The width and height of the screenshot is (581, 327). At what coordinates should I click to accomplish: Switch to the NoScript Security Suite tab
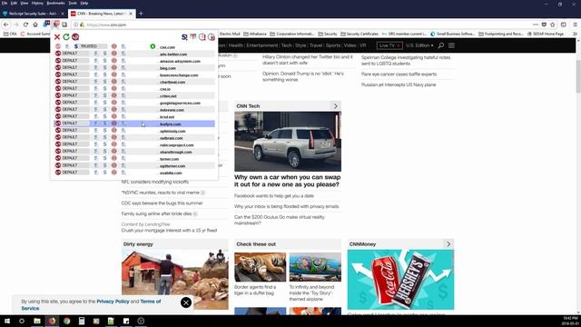[33, 14]
